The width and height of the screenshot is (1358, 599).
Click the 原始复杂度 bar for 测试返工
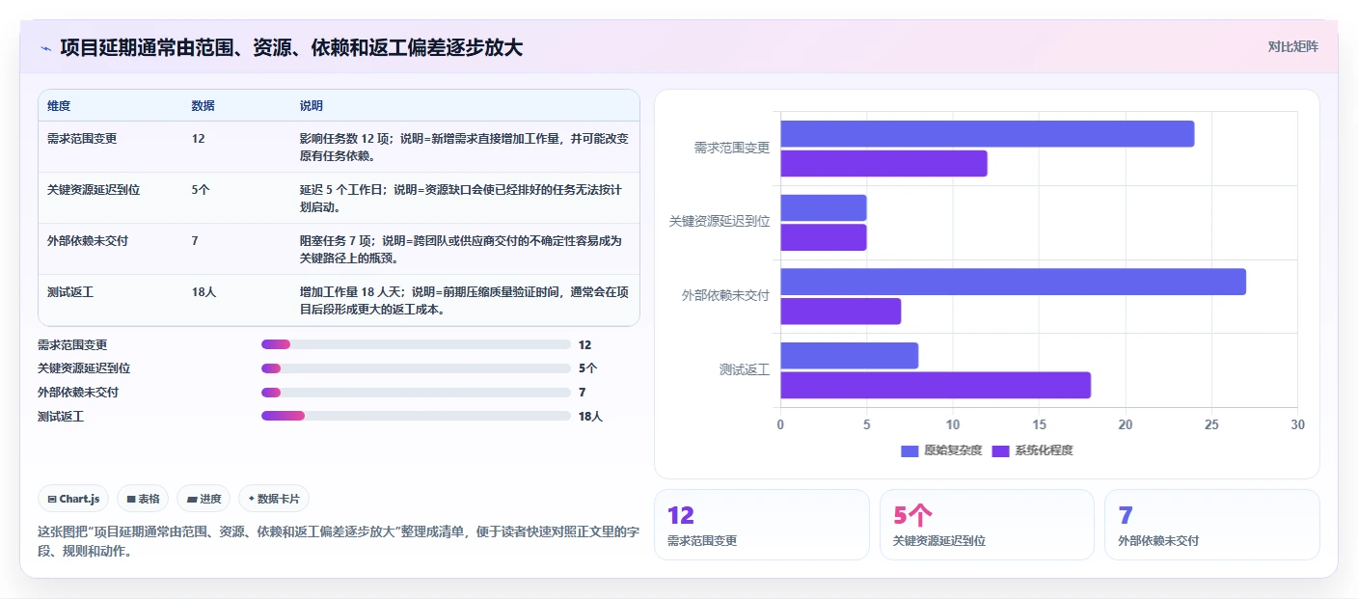[849, 356]
